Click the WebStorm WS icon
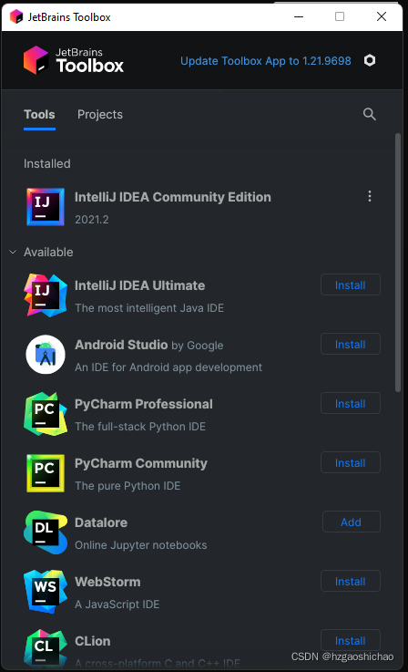 pos(46,592)
